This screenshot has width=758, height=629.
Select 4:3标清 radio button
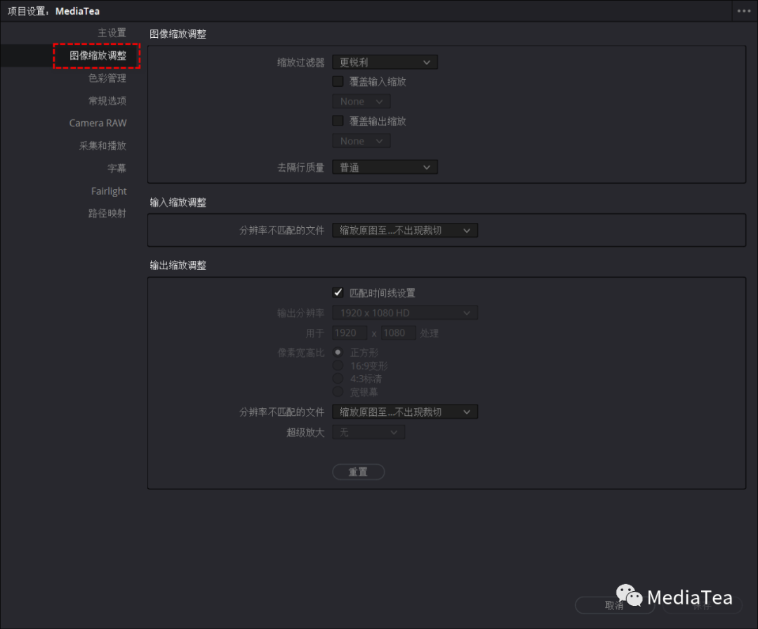338,378
